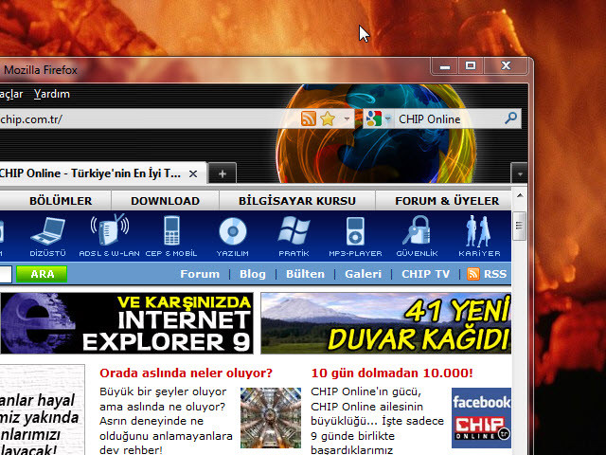
Task: Follow the CHIP TV link
Action: point(425,274)
